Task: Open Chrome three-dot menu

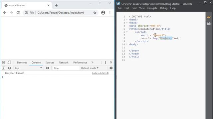Action: click(x=110, y=13)
